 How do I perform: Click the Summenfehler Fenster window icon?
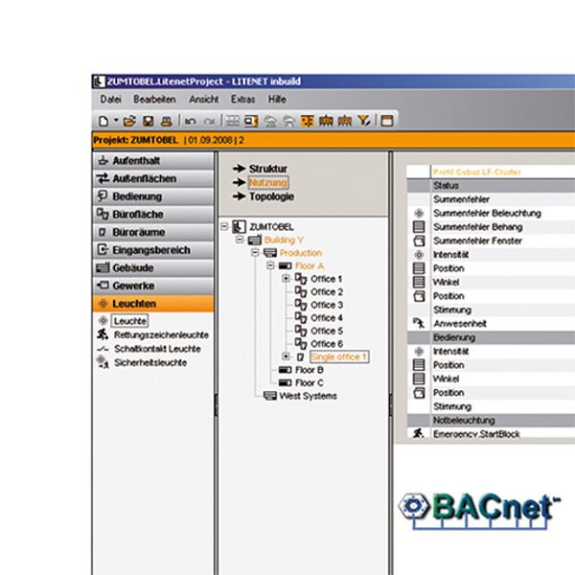[419, 241]
